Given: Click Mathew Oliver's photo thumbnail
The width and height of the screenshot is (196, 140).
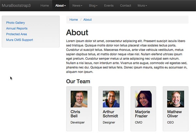Looking at the screenshot, I should point(176,99).
